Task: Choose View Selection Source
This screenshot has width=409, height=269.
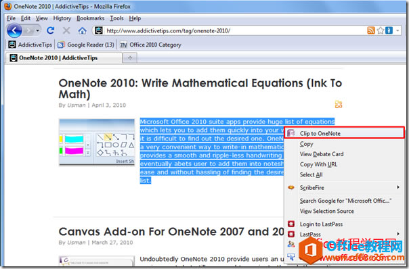Action: pyautogui.click(x=344, y=211)
